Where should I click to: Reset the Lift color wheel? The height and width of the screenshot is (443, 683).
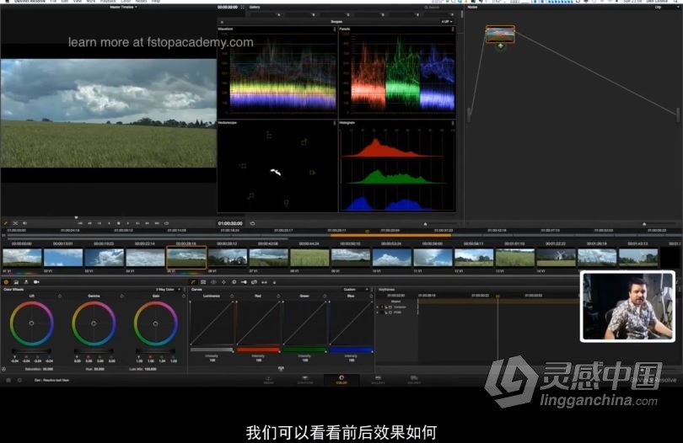tap(60, 296)
